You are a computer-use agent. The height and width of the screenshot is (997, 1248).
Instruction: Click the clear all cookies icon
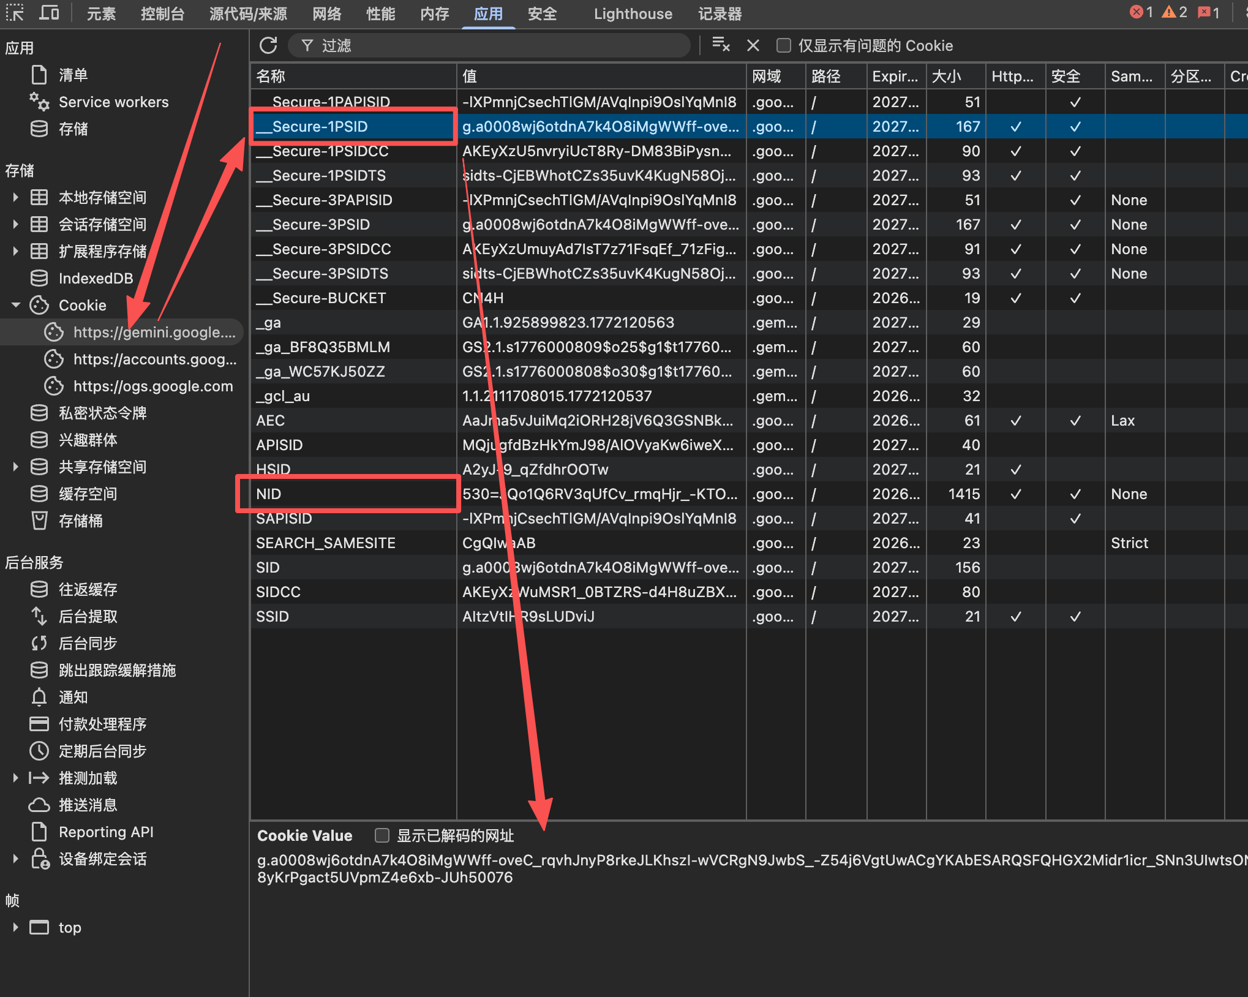tap(721, 45)
